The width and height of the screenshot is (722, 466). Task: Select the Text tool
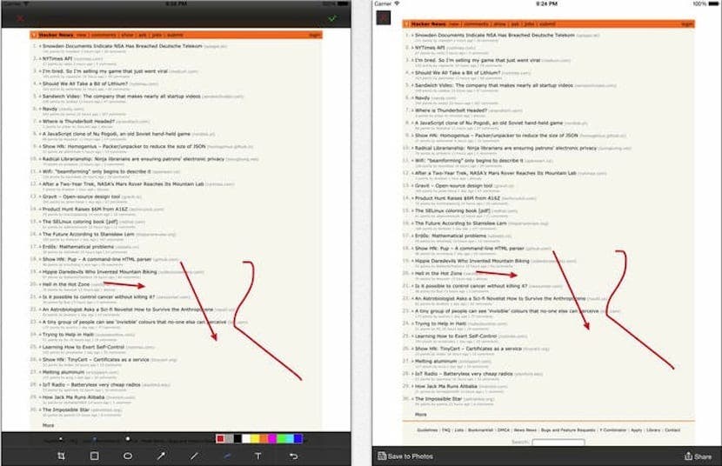257,456
